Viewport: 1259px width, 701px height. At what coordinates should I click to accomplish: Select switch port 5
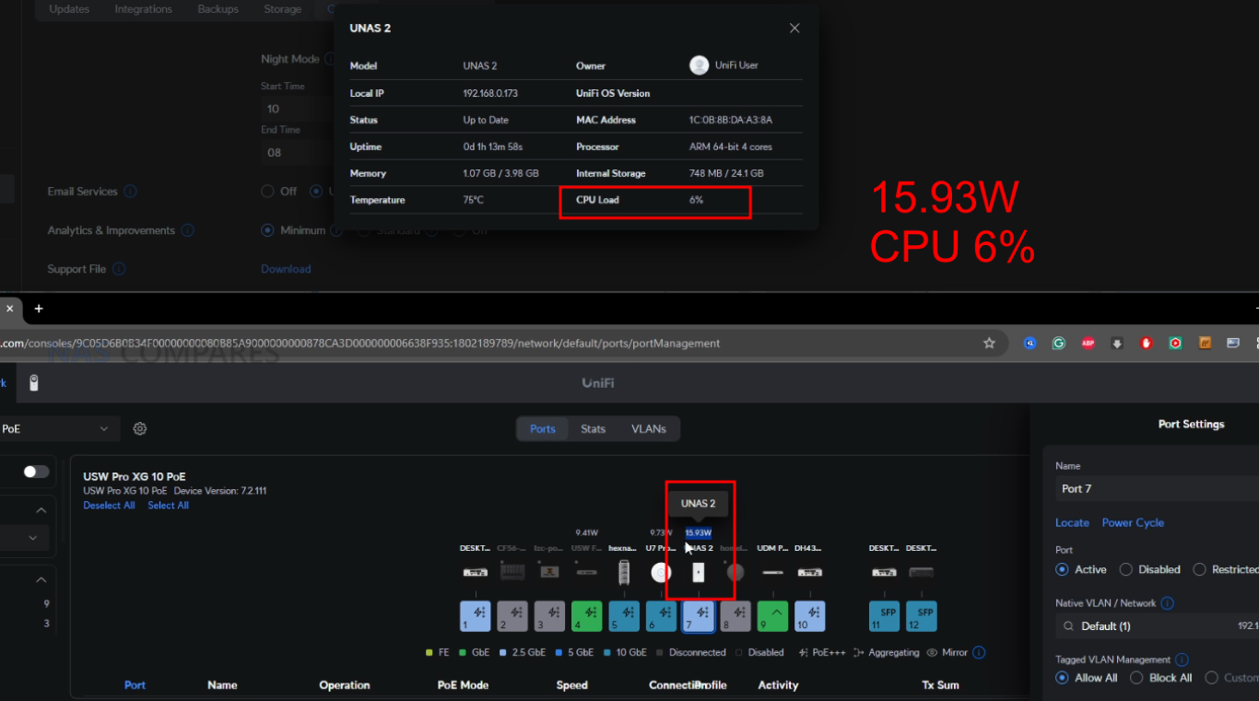coord(624,616)
